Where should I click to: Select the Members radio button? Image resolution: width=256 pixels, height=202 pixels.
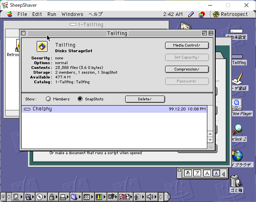tap(48, 99)
